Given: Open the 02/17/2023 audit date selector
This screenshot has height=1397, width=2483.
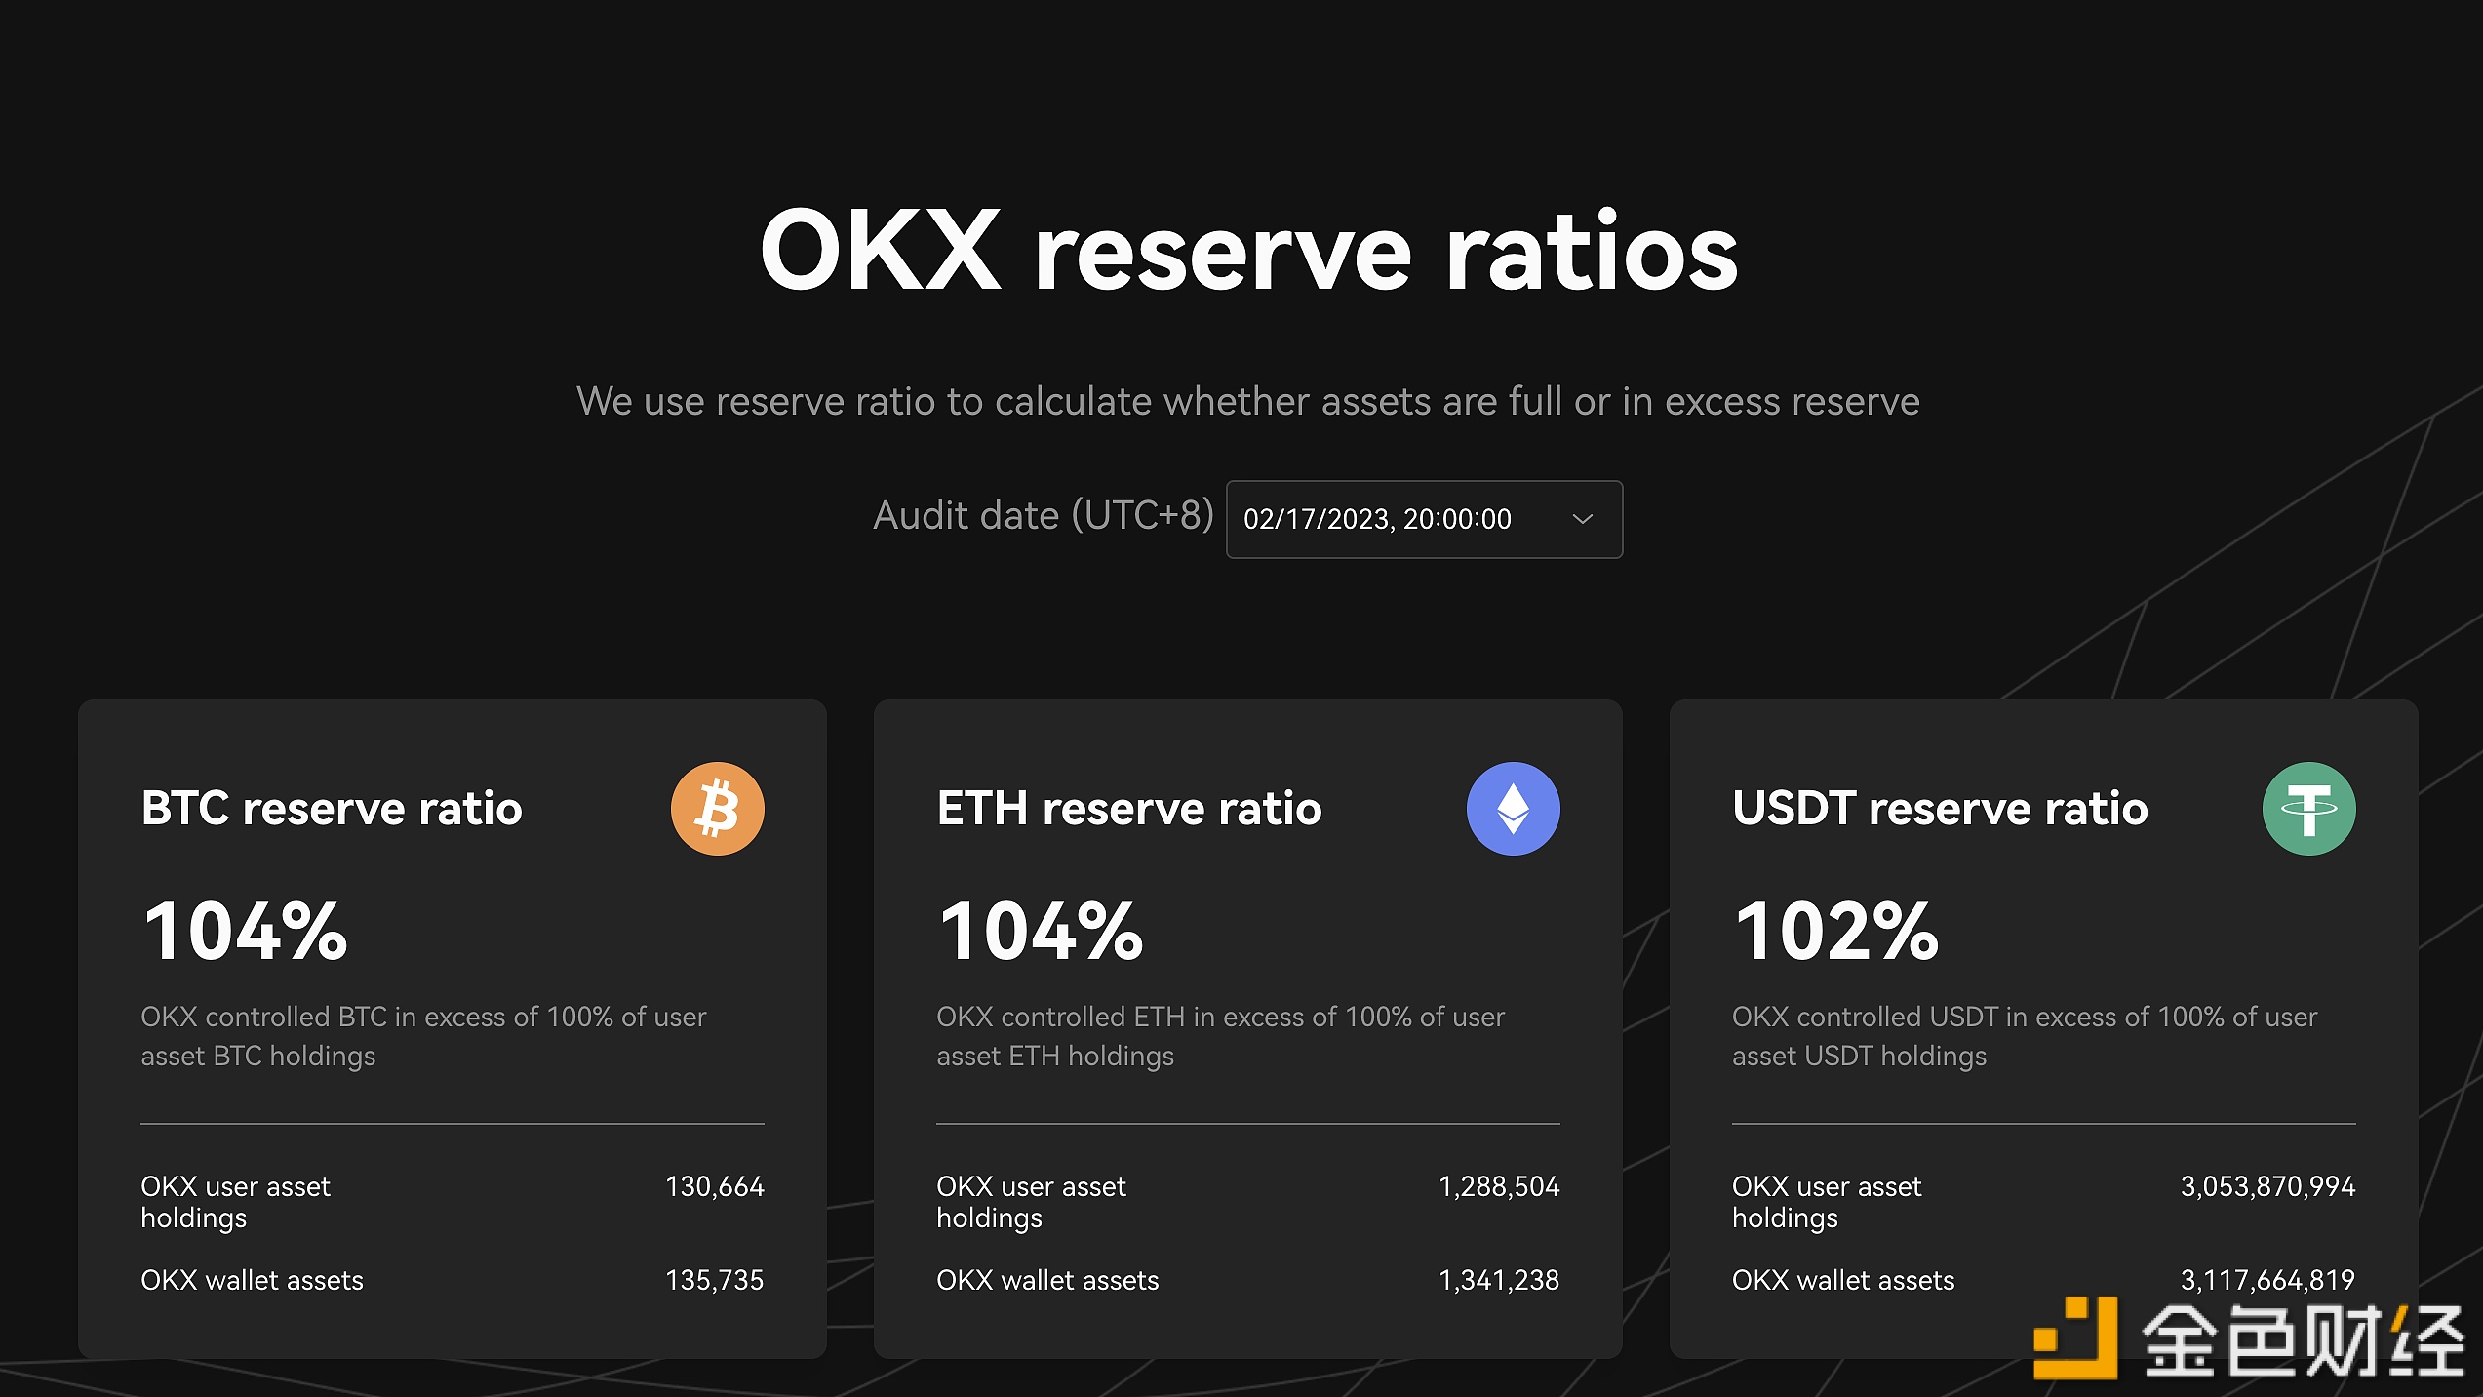Looking at the screenshot, I should pos(1424,519).
